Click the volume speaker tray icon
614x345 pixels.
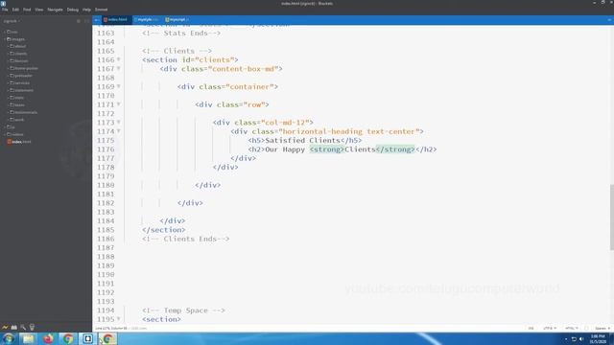(x=581, y=339)
